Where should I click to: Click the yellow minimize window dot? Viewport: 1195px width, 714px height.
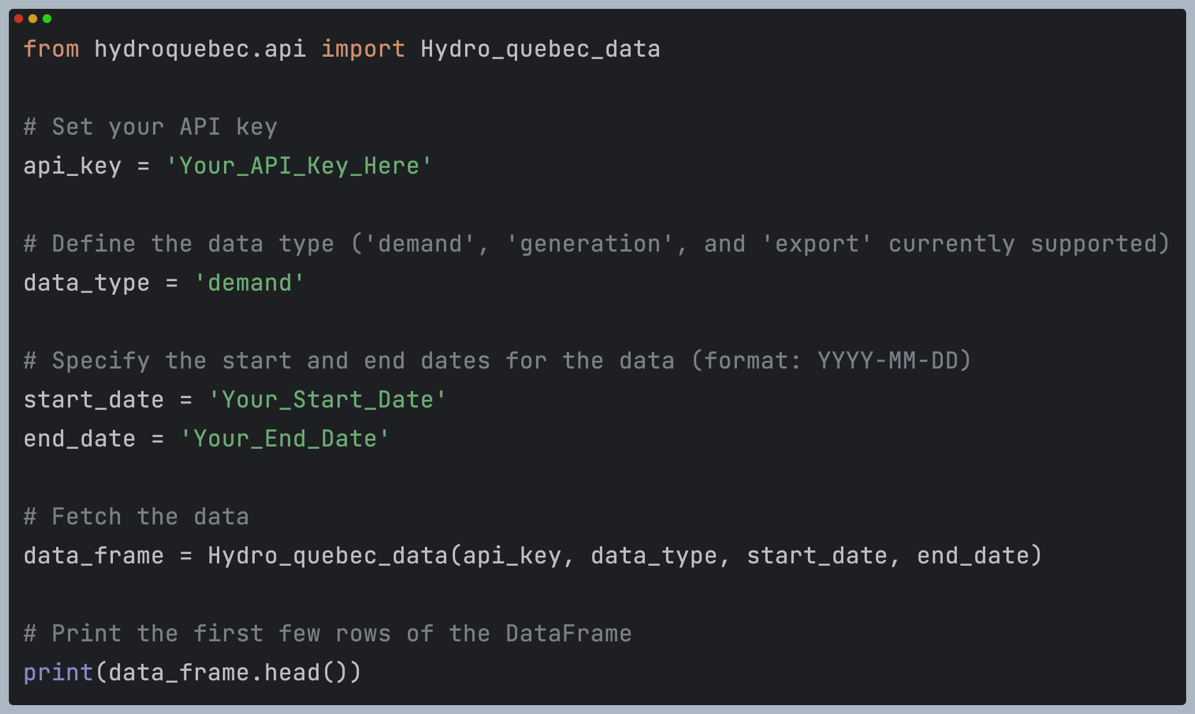(x=33, y=19)
